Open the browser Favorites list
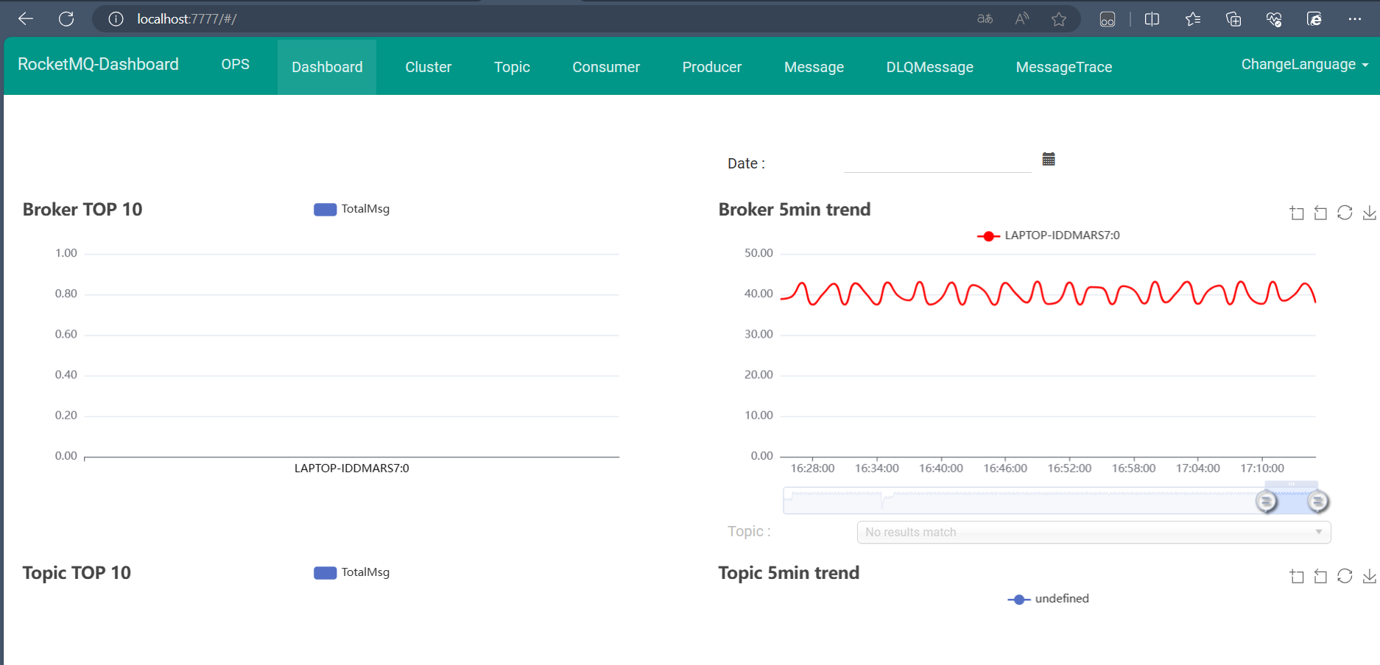Viewport: 1380px width, 665px height. tap(1193, 19)
